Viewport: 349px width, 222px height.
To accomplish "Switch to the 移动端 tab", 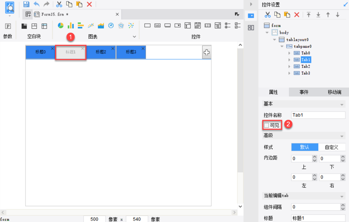I will tap(334, 92).
